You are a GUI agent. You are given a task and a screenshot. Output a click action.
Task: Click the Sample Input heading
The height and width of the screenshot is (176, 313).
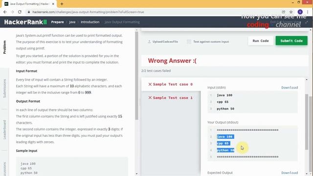pos(26,151)
